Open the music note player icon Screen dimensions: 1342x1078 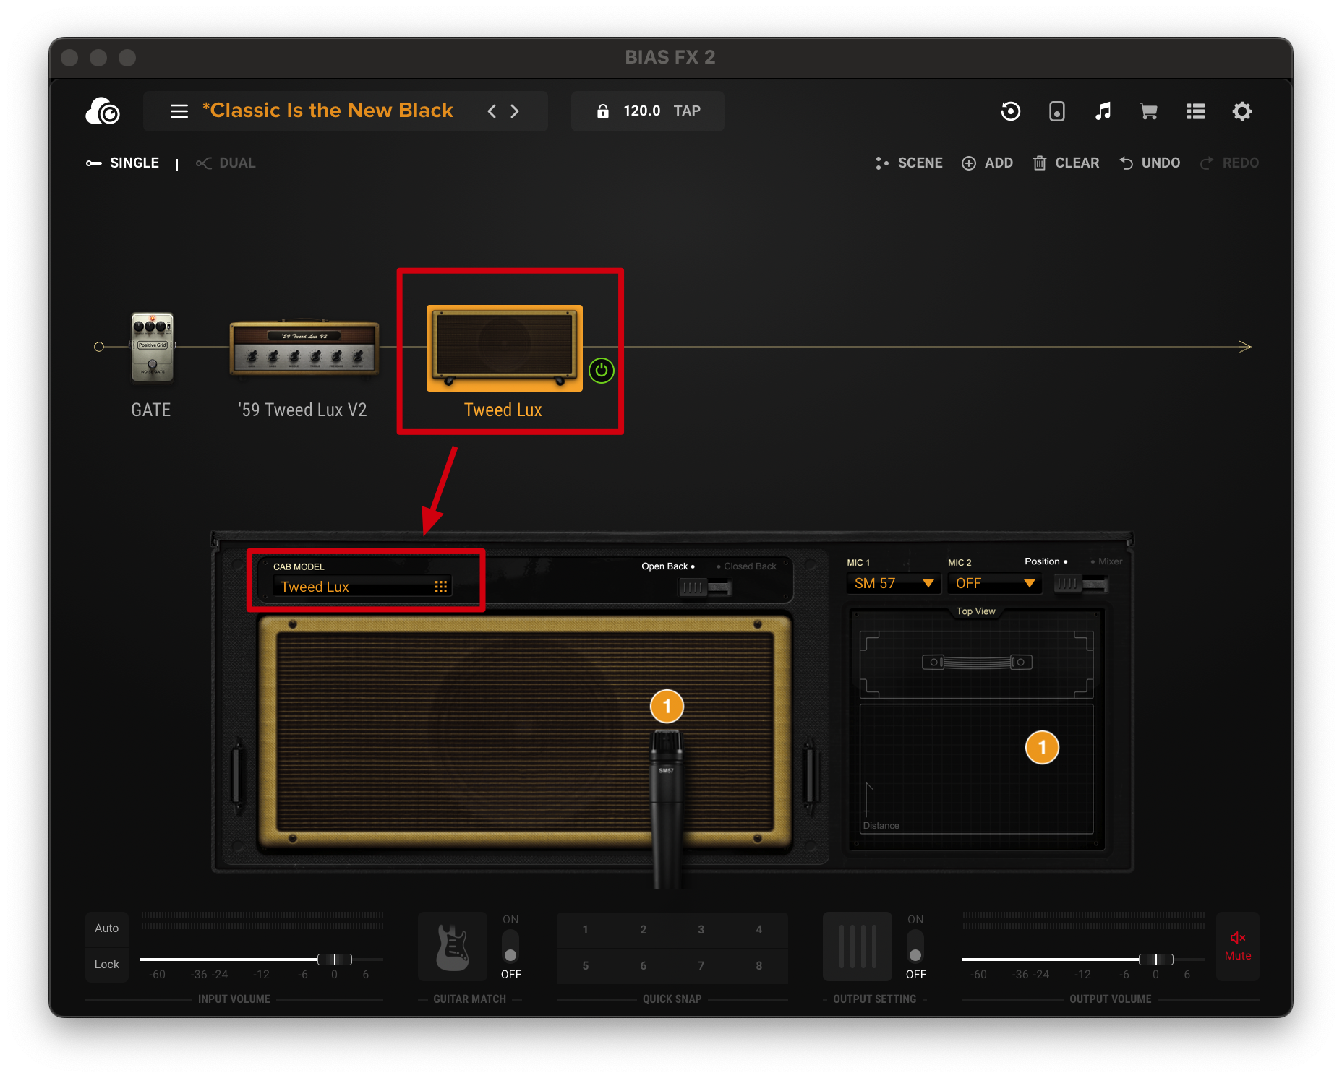1103,111
